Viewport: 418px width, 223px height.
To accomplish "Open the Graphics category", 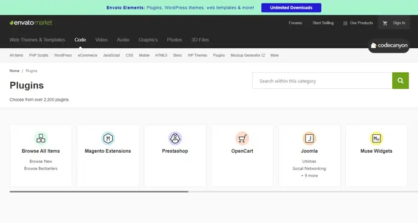I will tap(148, 39).
